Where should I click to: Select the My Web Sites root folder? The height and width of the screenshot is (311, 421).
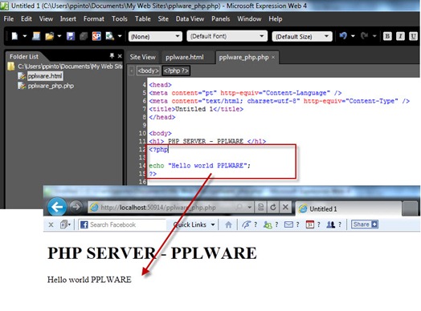tap(64, 67)
